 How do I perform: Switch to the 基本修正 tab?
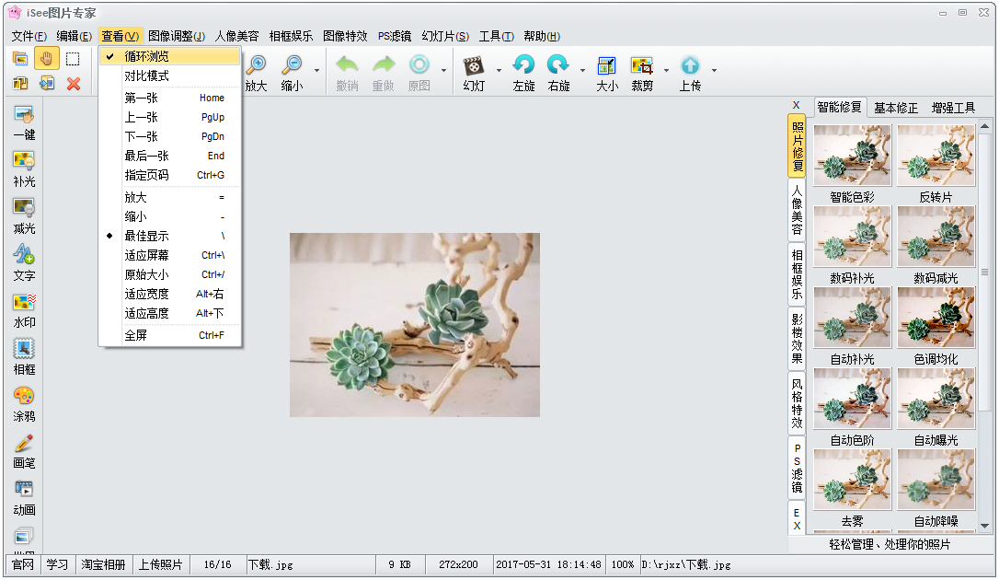[896, 108]
